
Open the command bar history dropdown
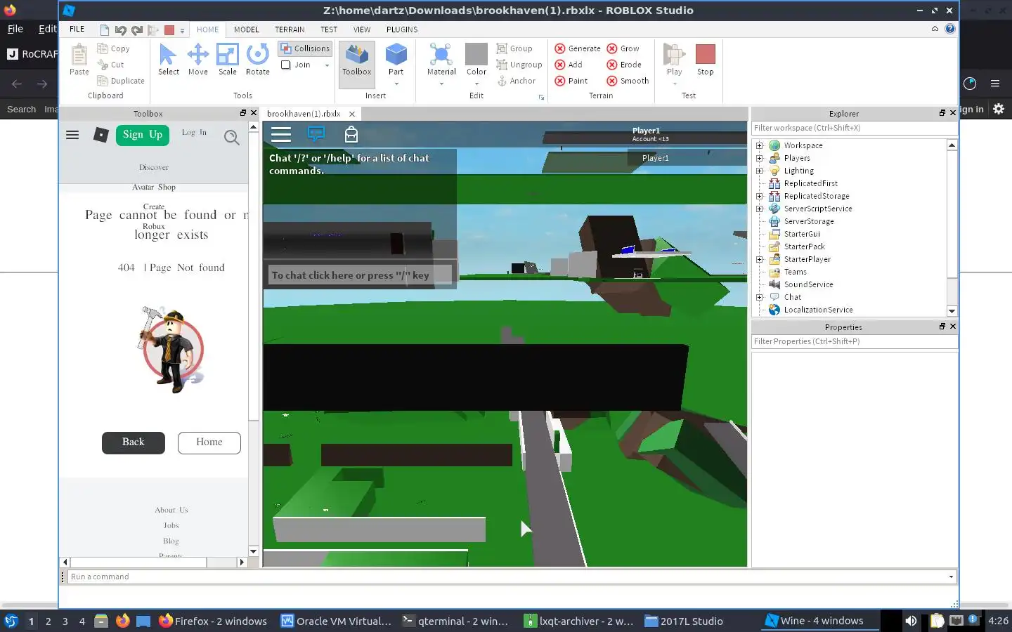951,577
